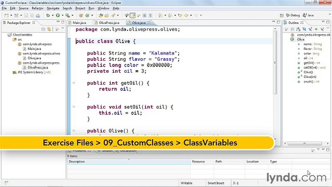Open the Source menu
This screenshot has width=332, height=187.
pos(23,8)
